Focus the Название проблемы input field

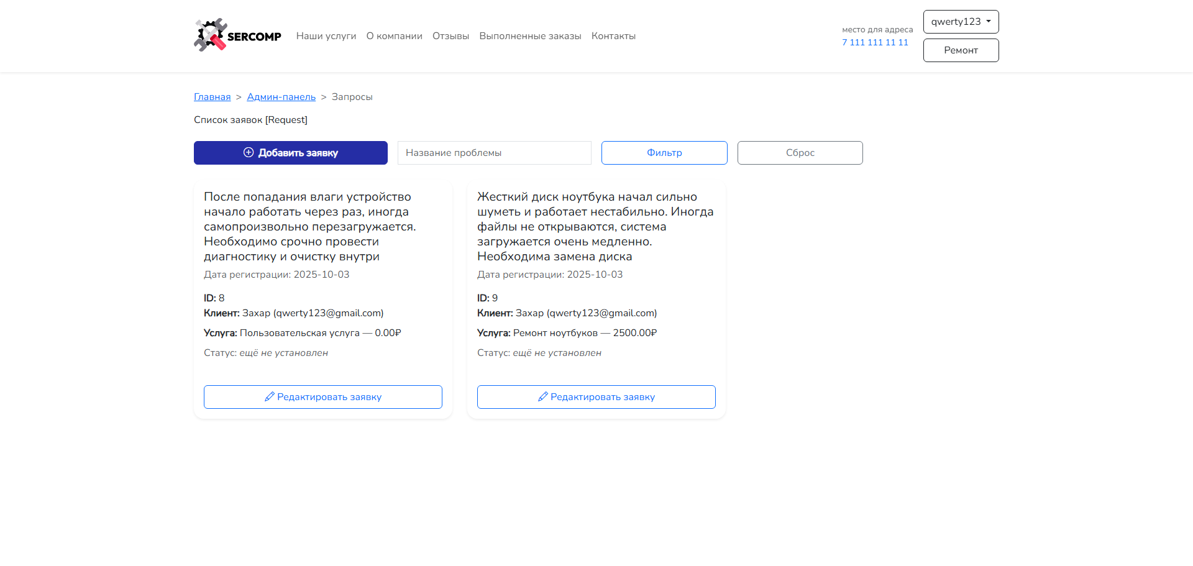(495, 153)
